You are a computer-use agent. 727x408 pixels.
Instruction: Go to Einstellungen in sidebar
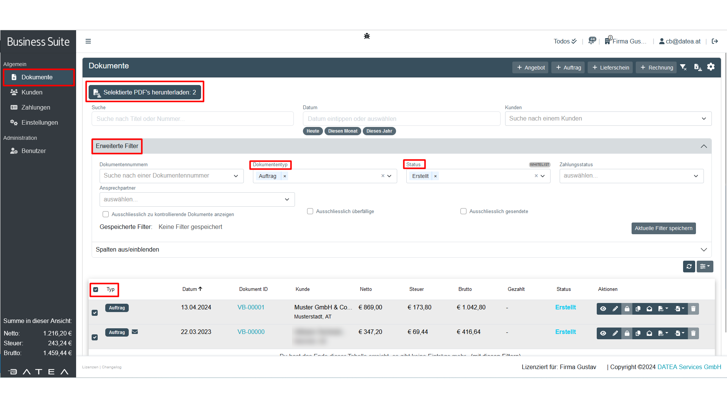click(x=39, y=122)
